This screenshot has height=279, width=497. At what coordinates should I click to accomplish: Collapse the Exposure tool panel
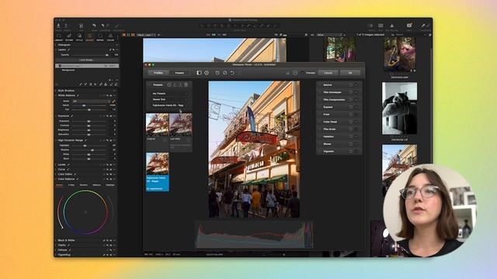[x=56, y=116]
